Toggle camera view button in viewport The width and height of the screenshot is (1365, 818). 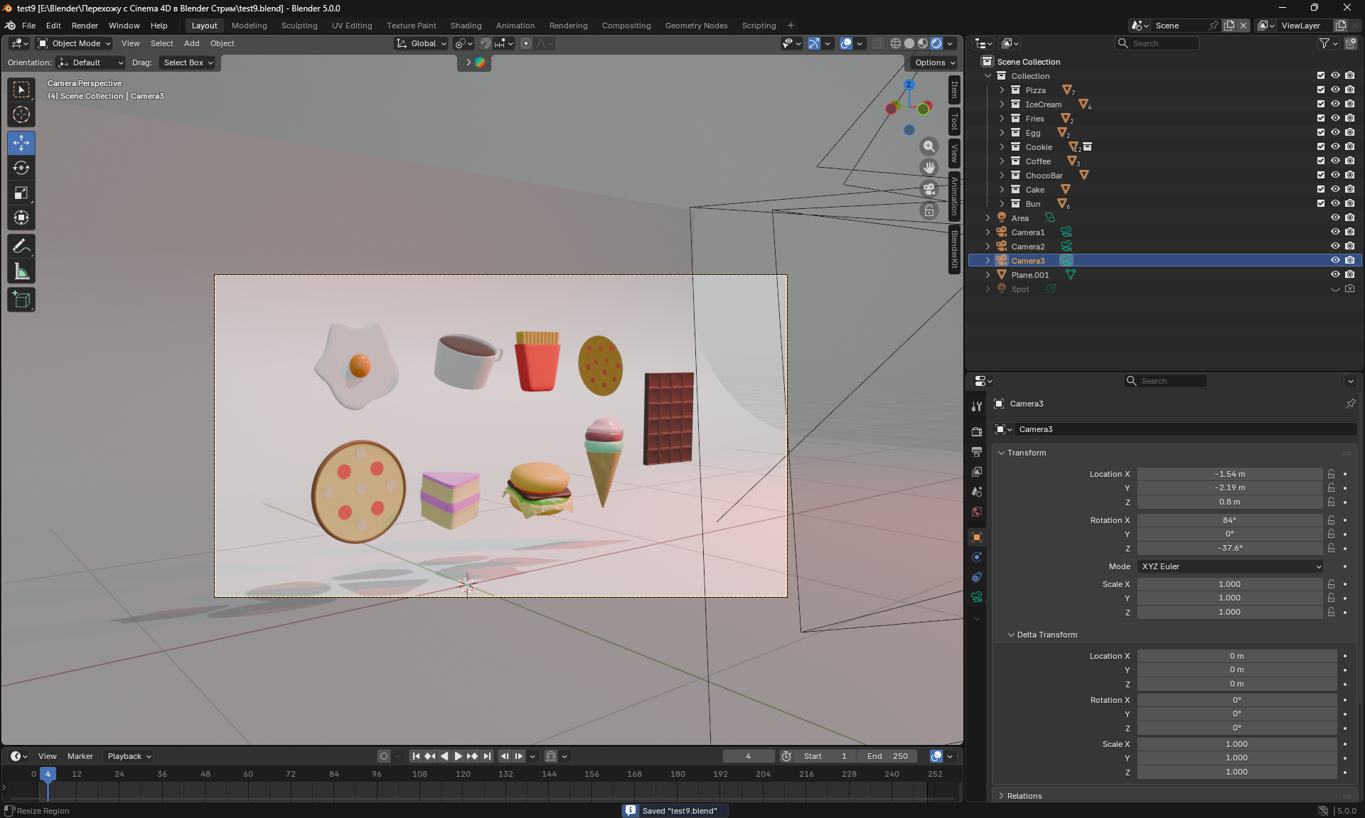[929, 189]
